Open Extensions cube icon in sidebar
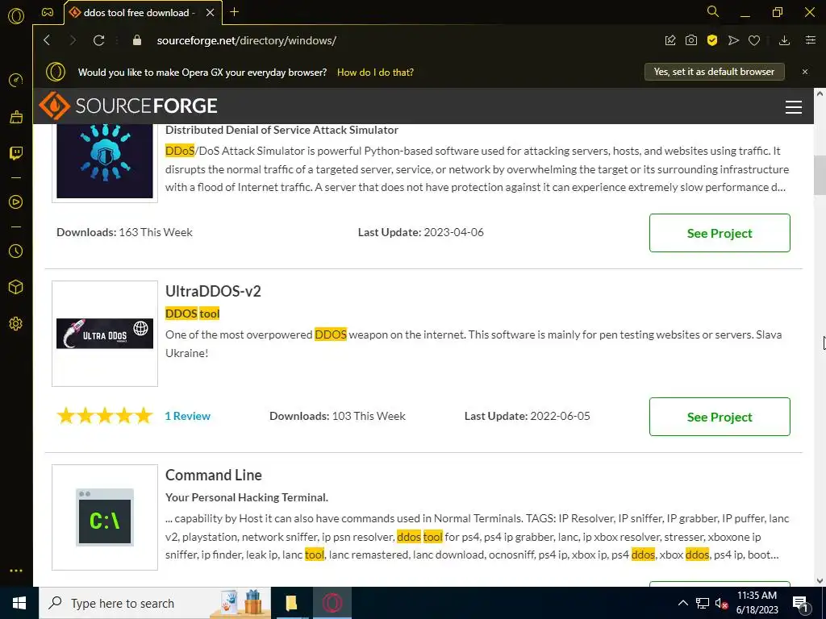Viewport: 826px width, 619px height. [x=16, y=287]
